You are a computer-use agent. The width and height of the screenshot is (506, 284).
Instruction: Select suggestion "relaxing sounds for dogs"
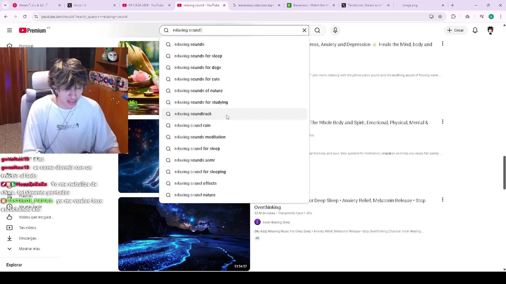(234, 67)
